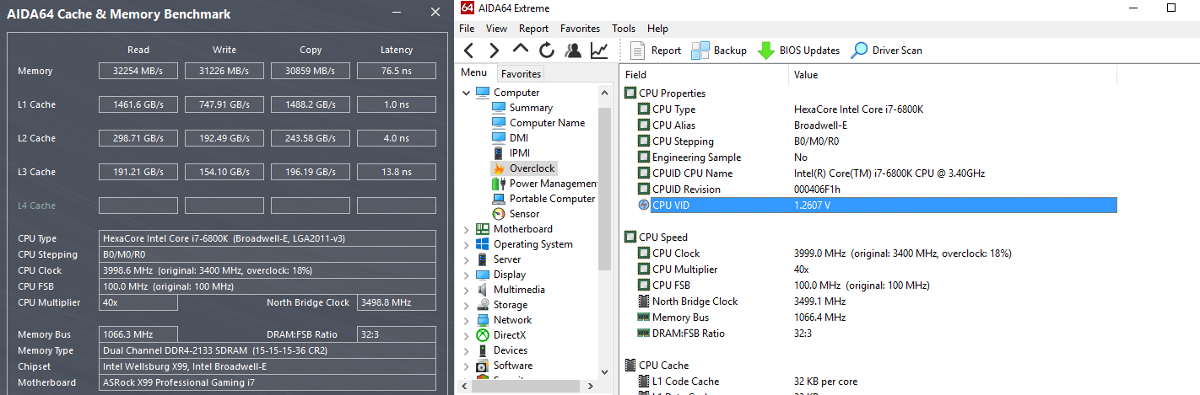This screenshot has height=395, width=1200.
Task: Open the Favorites menu
Action: 581,29
